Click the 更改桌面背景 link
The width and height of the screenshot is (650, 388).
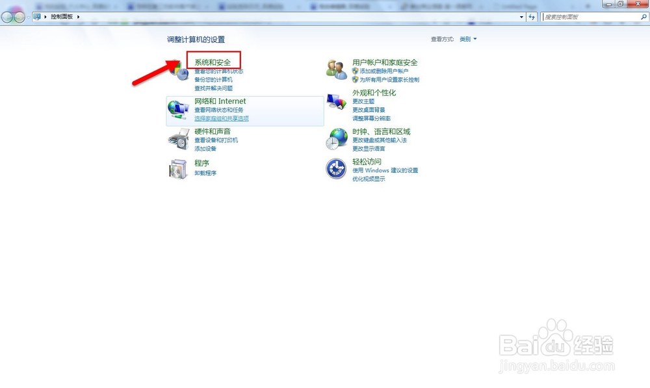(367, 110)
